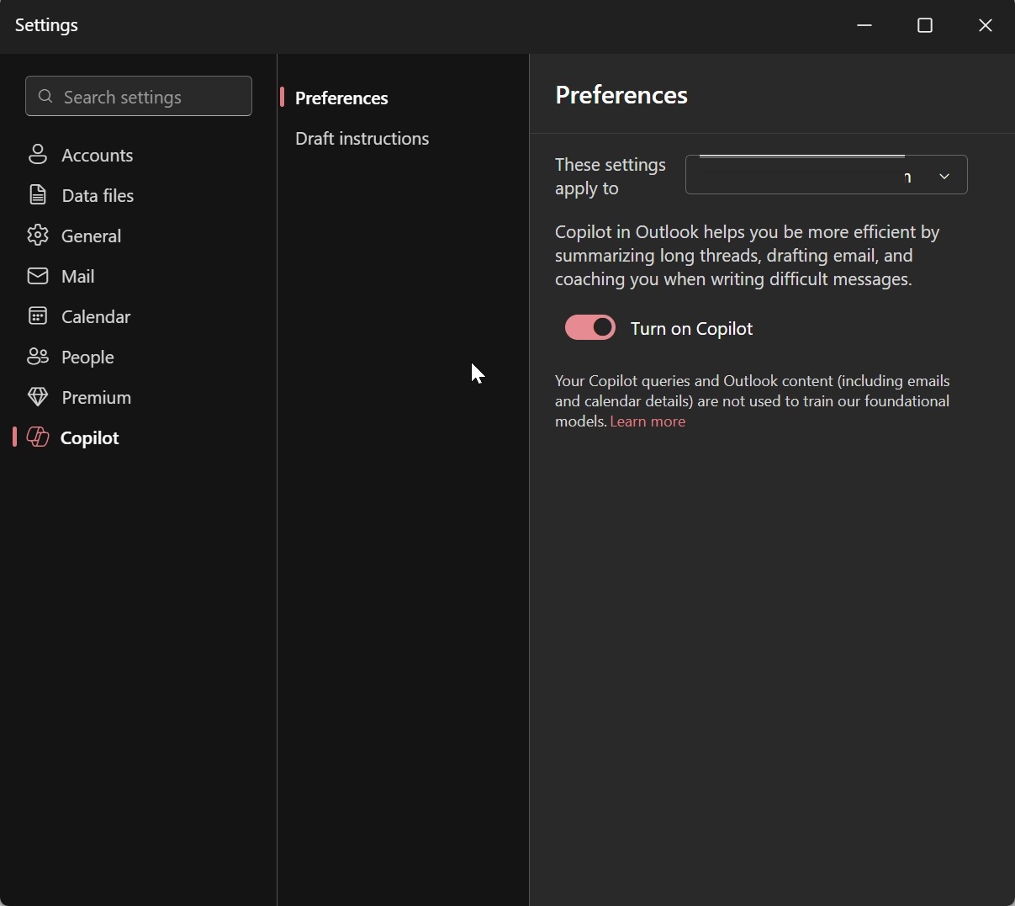The width and height of the screenshot is (1015, 906).
Task: Open the Preferences subsection
Action: click(x=342, y=98)
